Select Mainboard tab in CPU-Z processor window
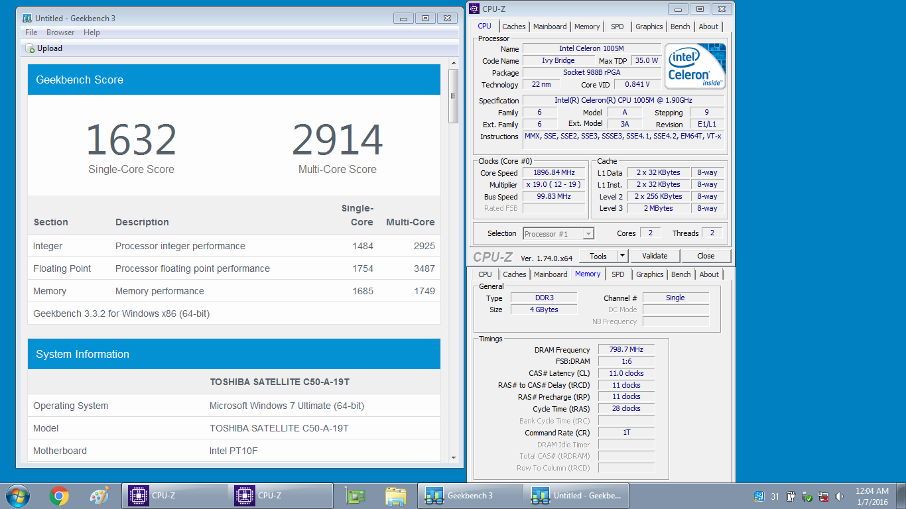 (x=550, y=27)
